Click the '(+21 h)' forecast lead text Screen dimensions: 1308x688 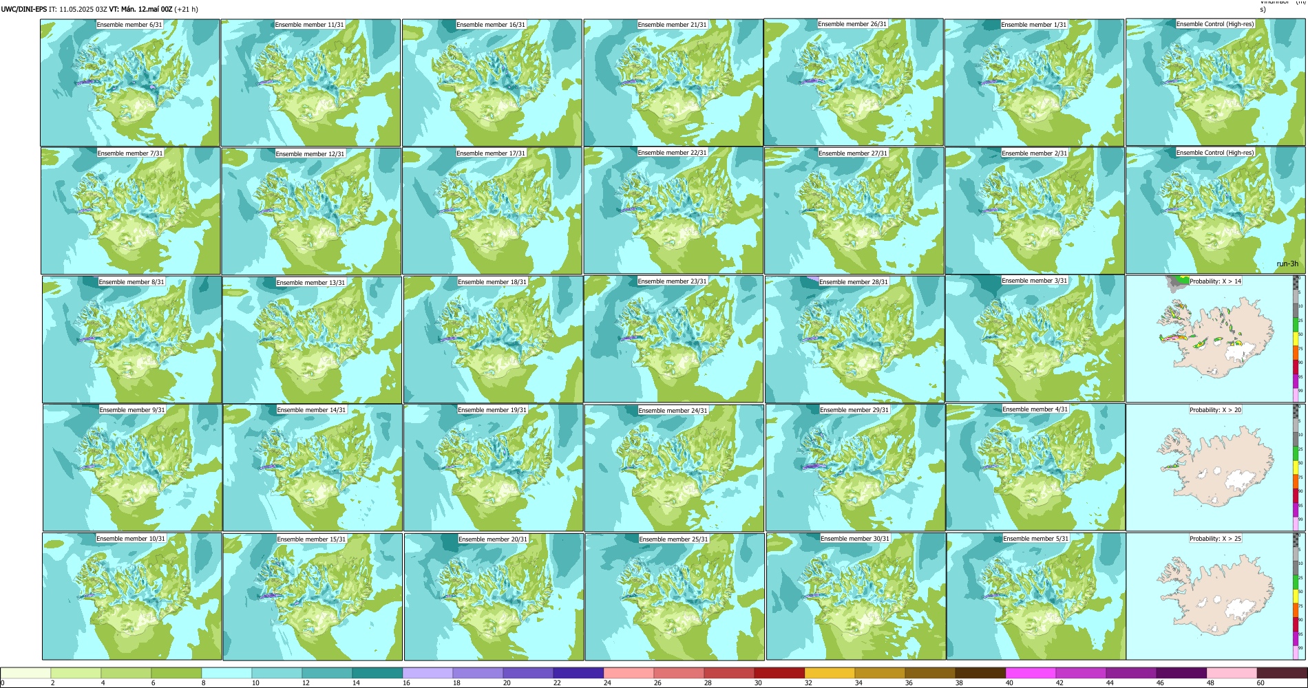point(187,10)
